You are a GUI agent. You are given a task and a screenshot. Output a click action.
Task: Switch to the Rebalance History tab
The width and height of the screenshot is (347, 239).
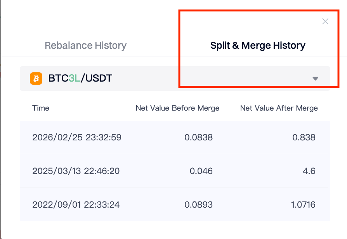tap(85, 46)
